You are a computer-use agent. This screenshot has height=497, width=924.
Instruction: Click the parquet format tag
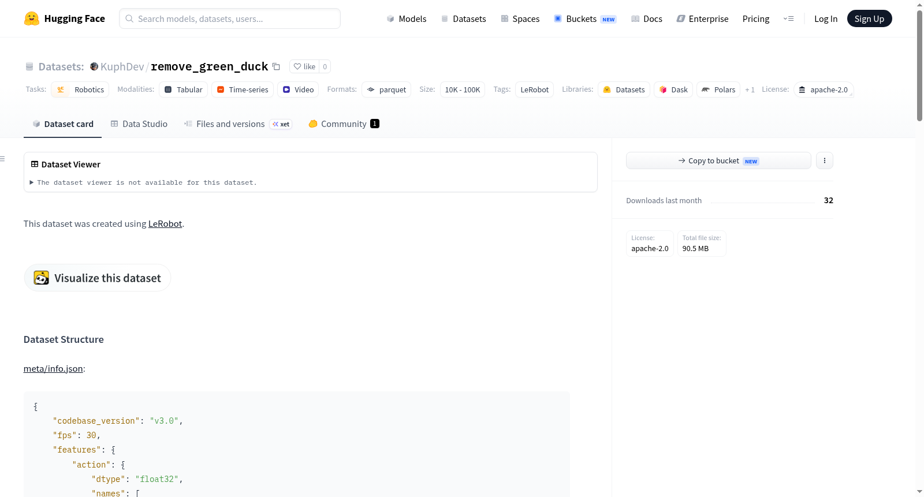pyautogui.click(x=386, y=89)
